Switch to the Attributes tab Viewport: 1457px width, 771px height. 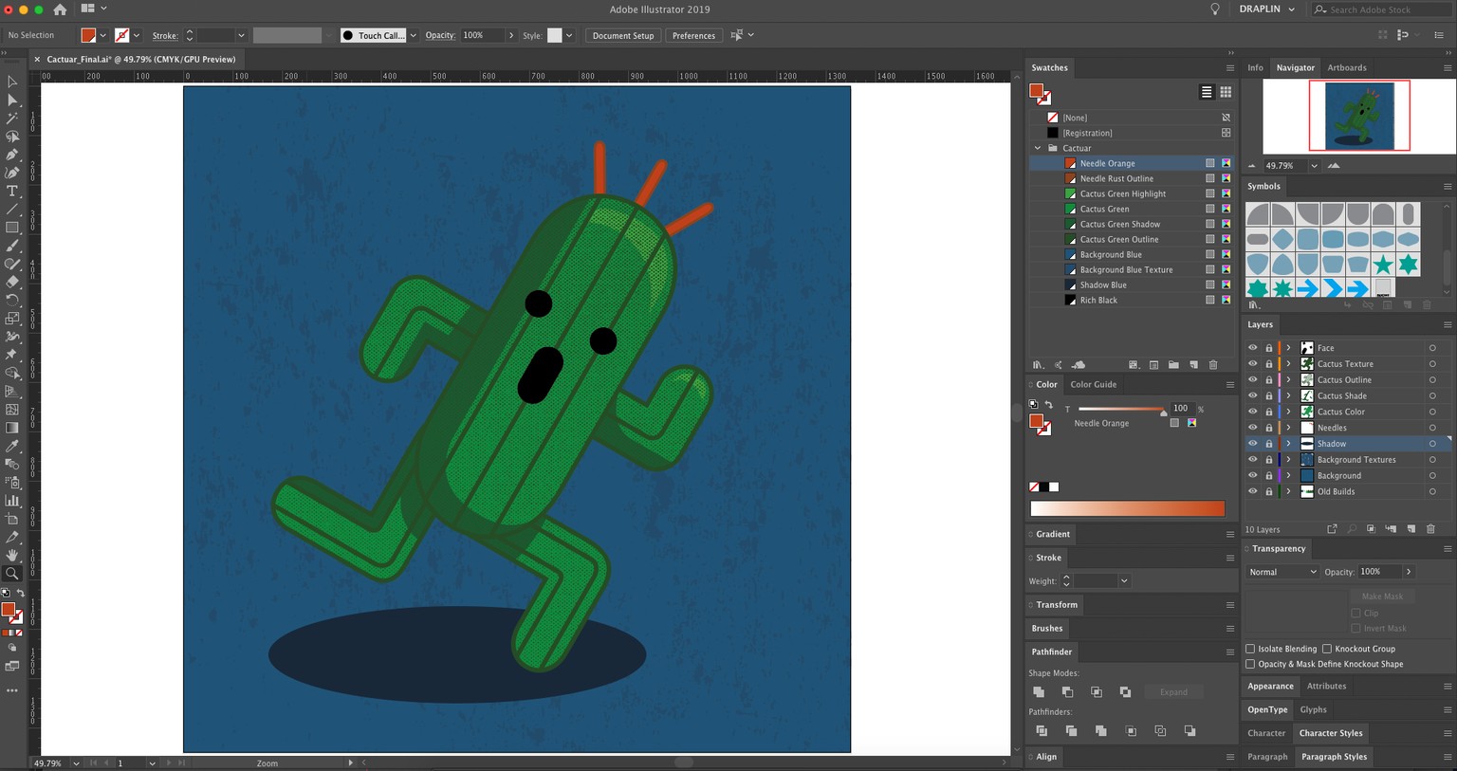pyautogui.click(x=1326, y=686)
